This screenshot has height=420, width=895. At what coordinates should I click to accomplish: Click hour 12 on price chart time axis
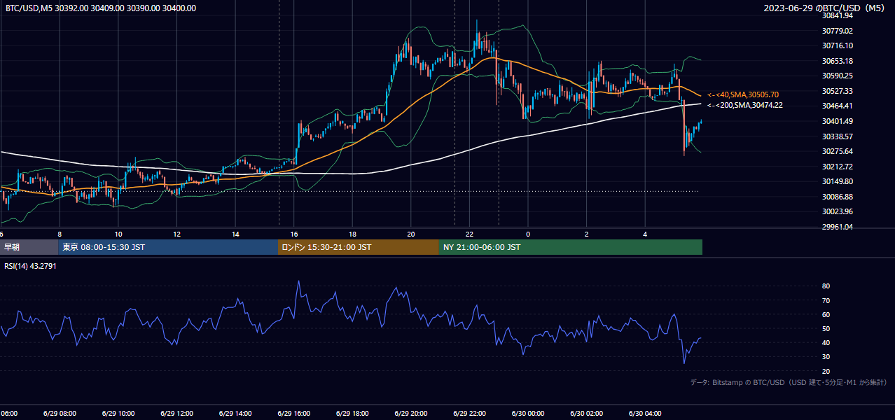[176, 234]
